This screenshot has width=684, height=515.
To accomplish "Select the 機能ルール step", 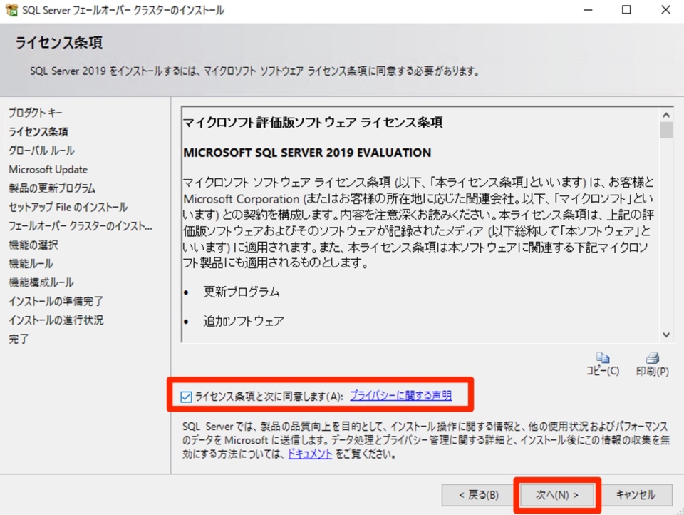I will [x=31, y=263].
